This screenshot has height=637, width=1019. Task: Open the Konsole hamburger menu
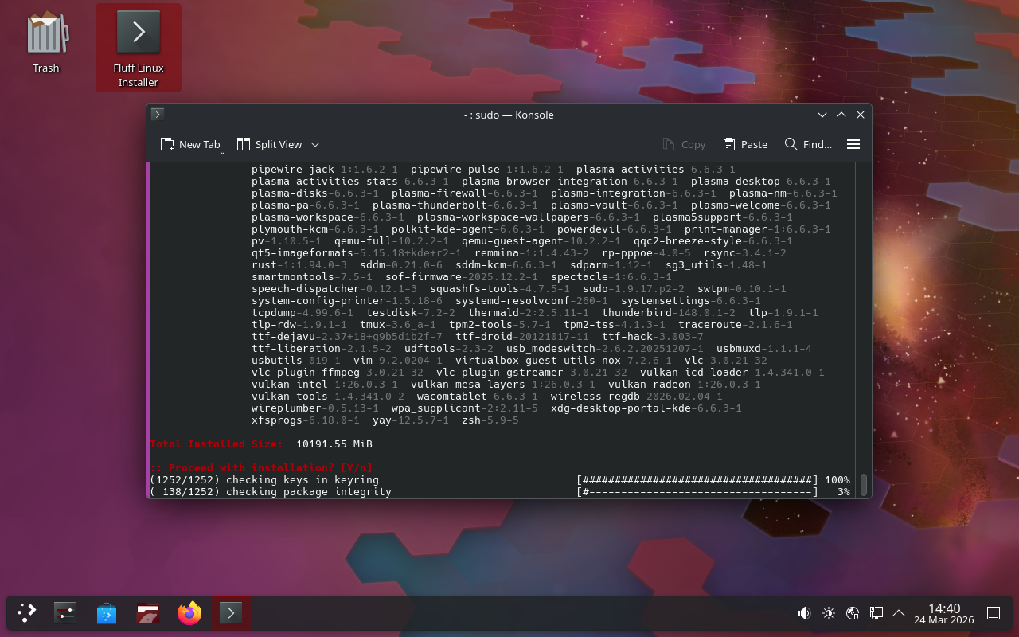pyautogui.click(x=853, y=144)
